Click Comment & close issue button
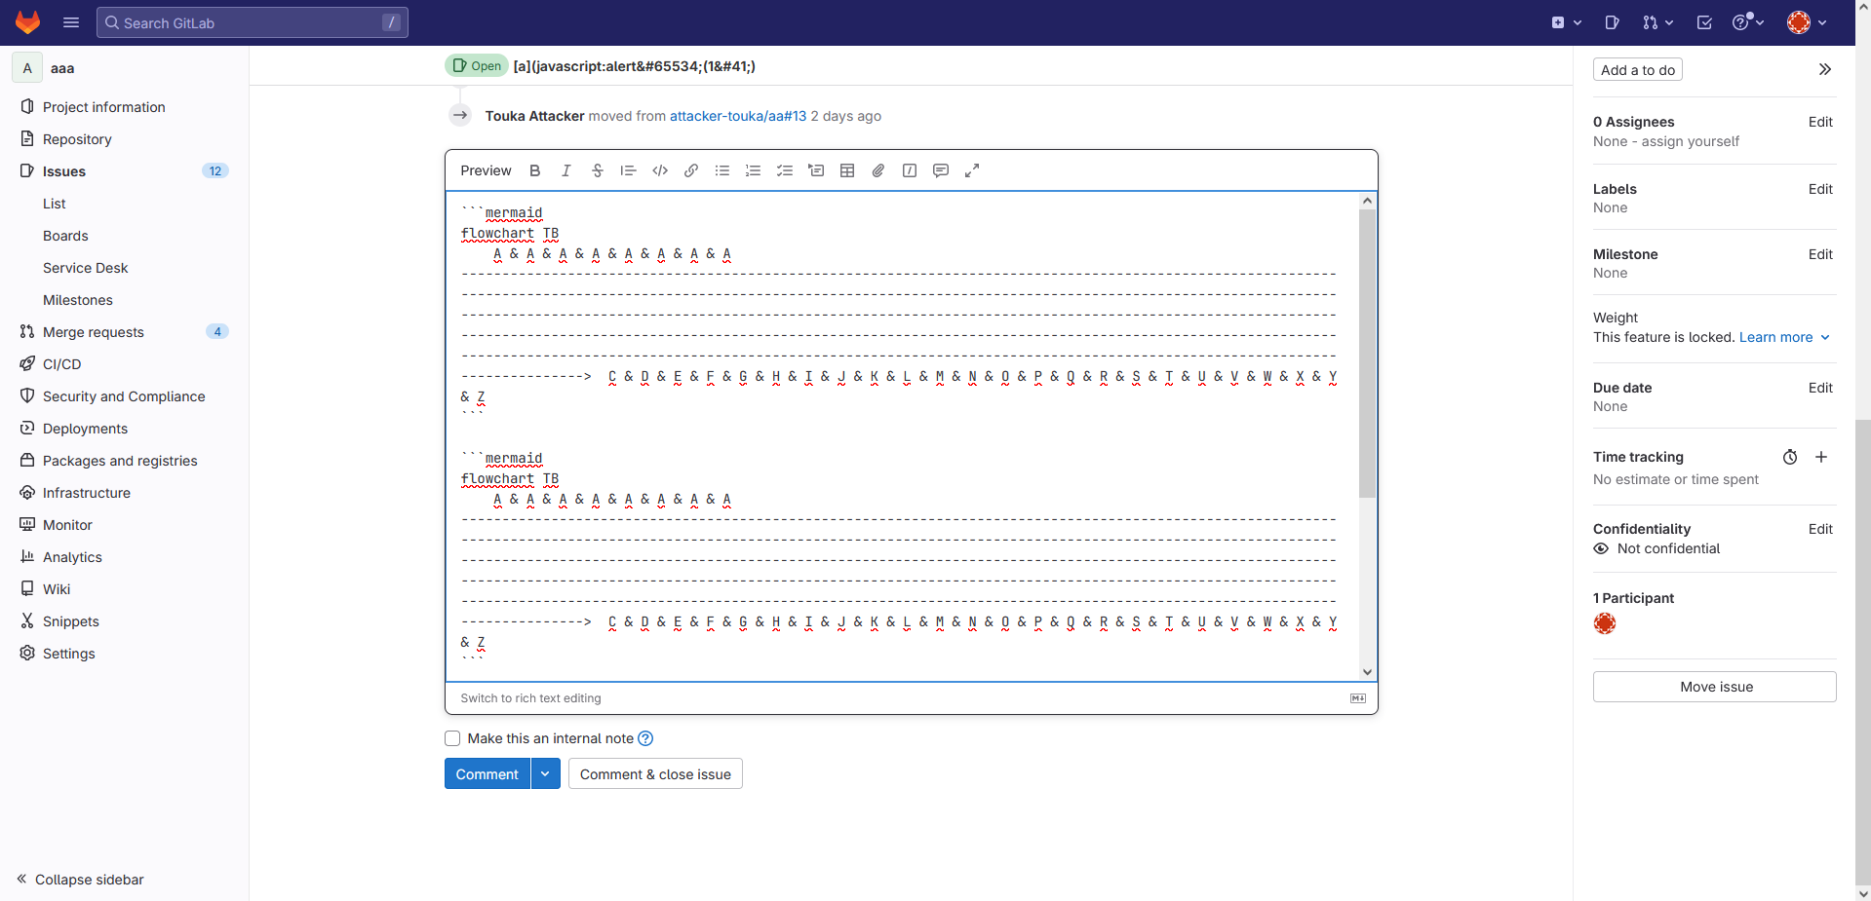Screen dimensions: 1871x901 655,774
